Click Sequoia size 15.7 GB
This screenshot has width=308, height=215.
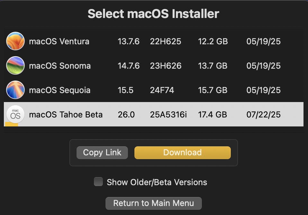pyautogui.click(x=213, y=90)
